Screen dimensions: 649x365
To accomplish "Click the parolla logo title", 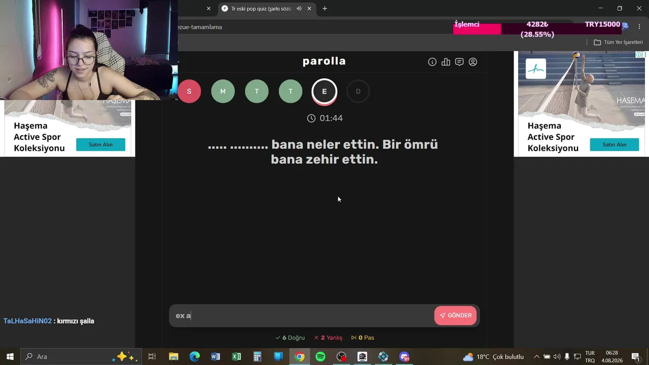I will [324, 61].
